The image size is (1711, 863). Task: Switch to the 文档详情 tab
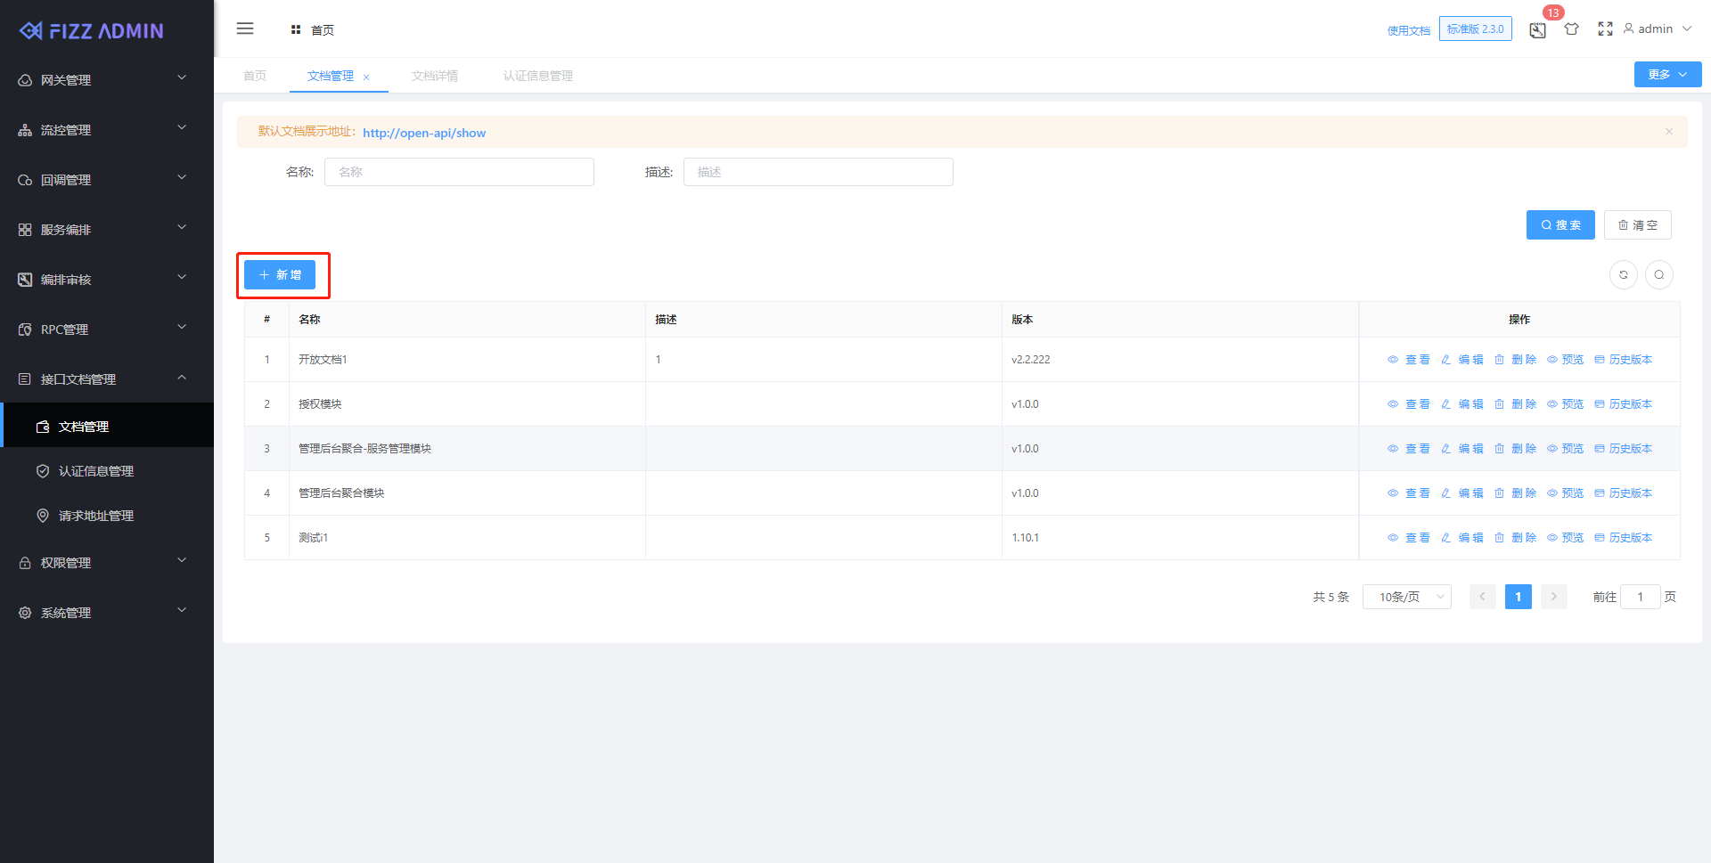[x=435, y=77]
